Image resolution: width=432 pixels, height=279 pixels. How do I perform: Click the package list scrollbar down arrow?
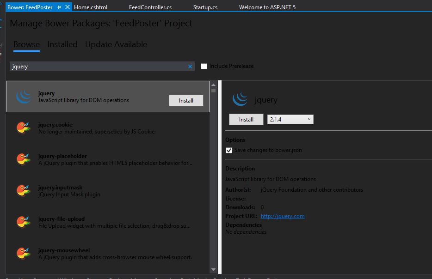tap(213, 269)
